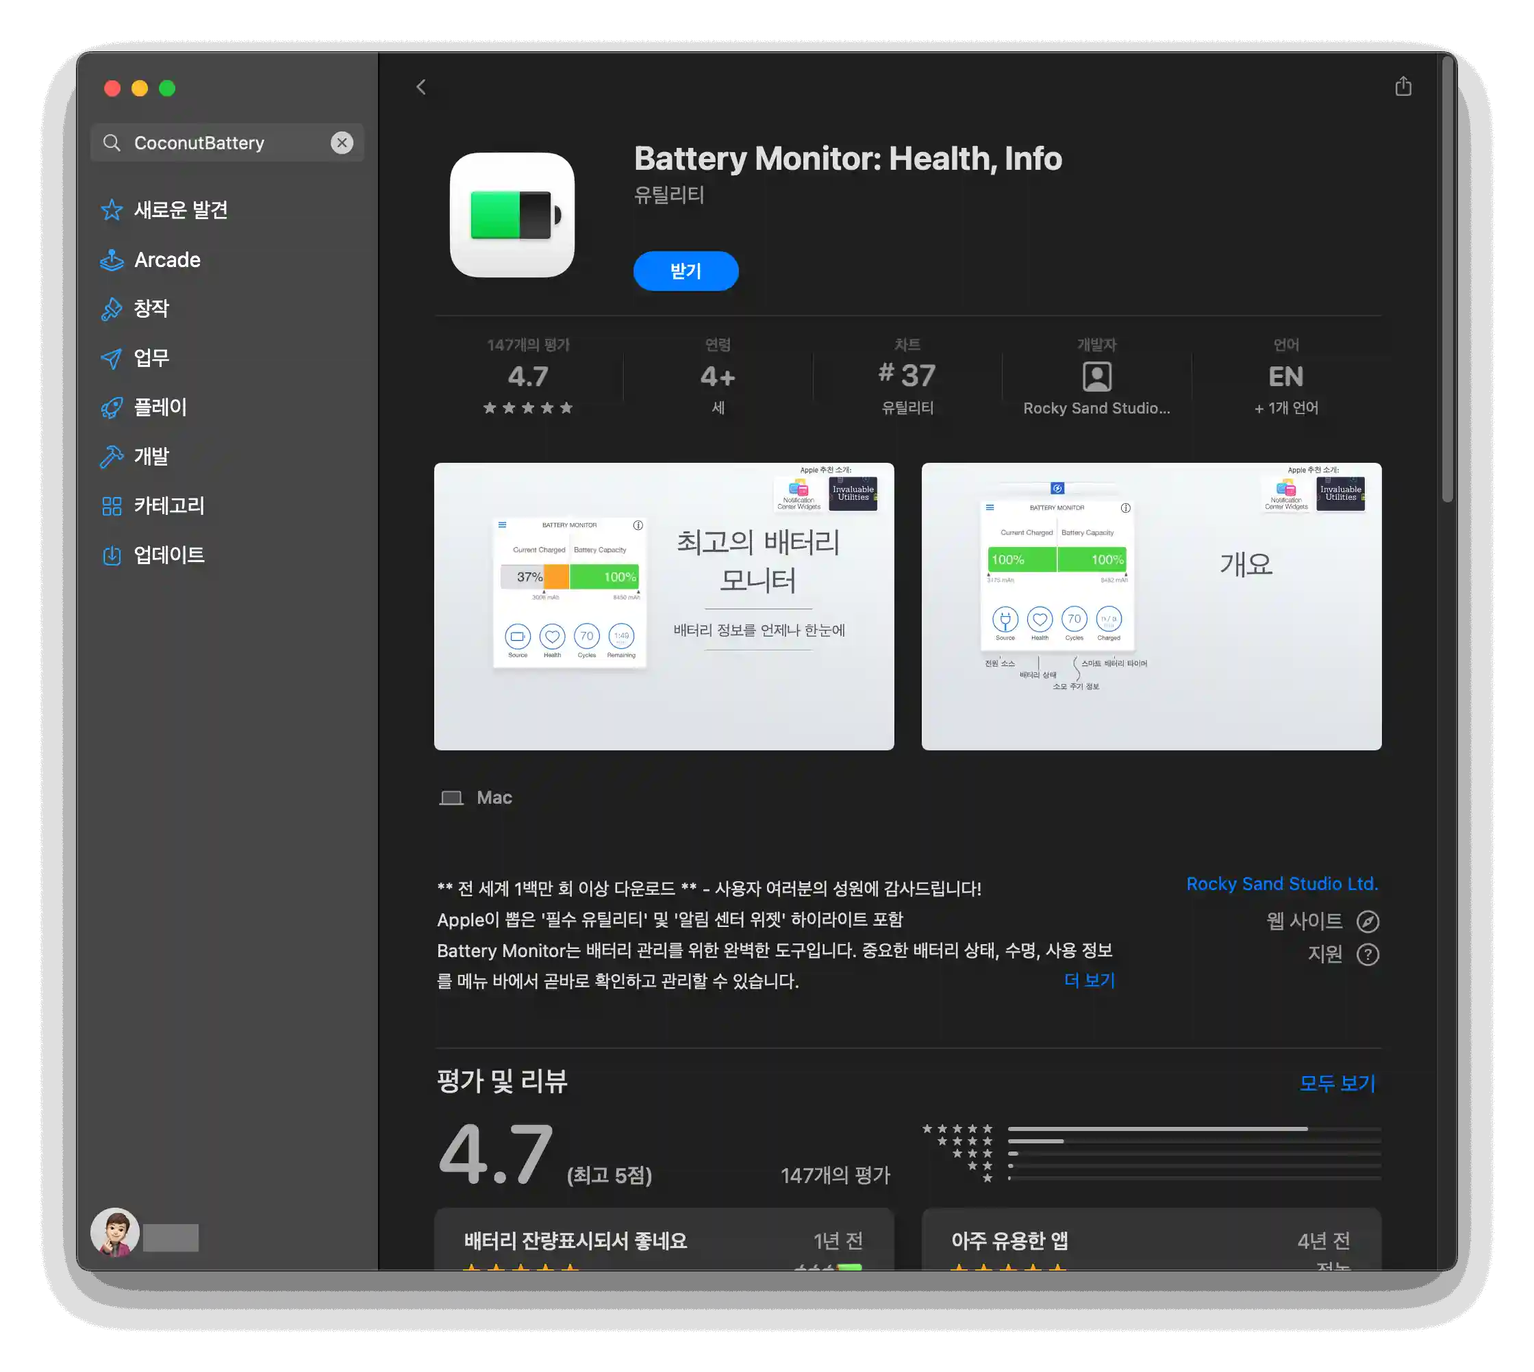Click the 플레이 rocket icon
The height and width of the screenshot is (1372, 1534).
112,407
